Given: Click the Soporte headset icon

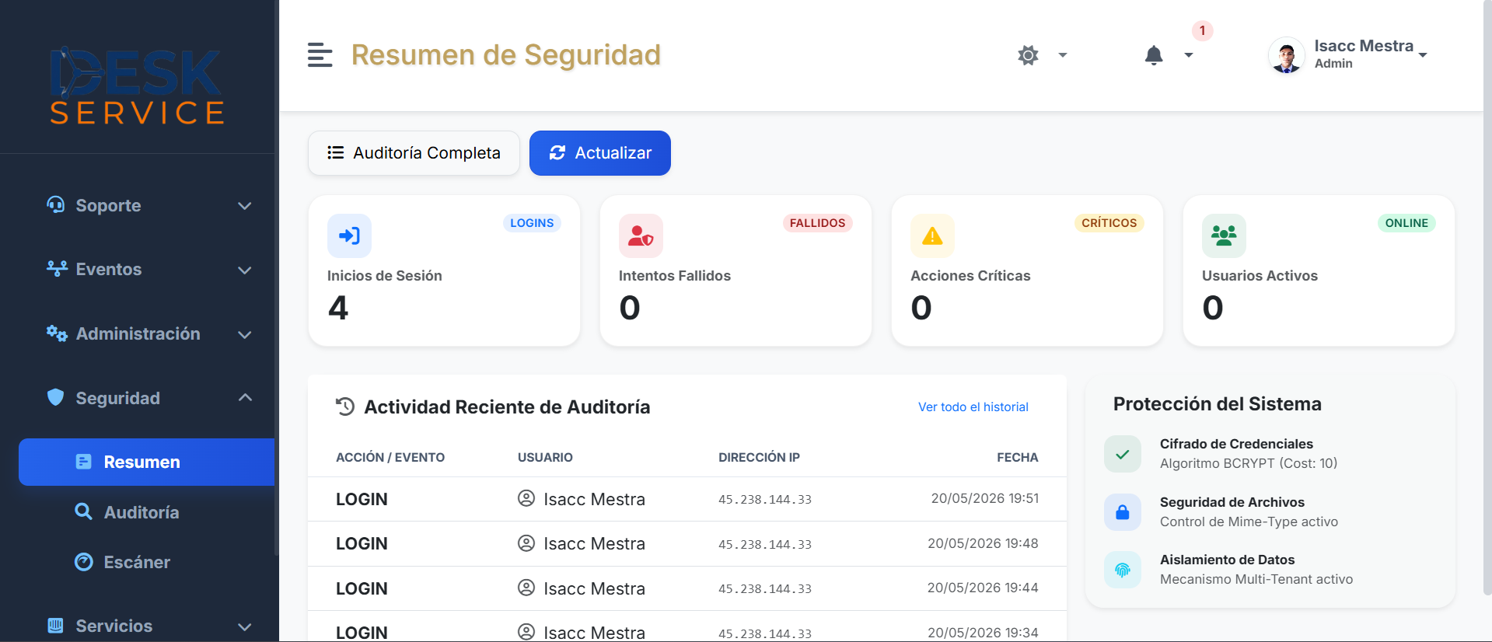Looking at the screenshot, I should [56, 204].
